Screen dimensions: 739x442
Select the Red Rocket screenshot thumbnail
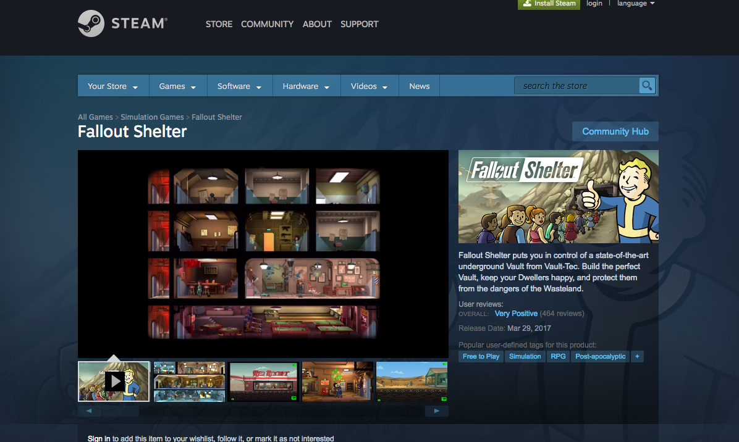coord(263,382)
